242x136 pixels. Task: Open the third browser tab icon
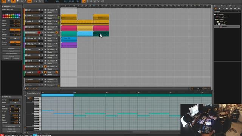coord(223,9)
